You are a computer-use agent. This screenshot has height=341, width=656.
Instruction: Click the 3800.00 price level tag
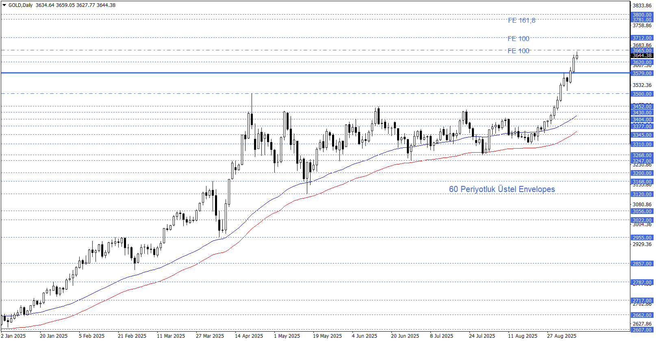click(x=642, y=15)
